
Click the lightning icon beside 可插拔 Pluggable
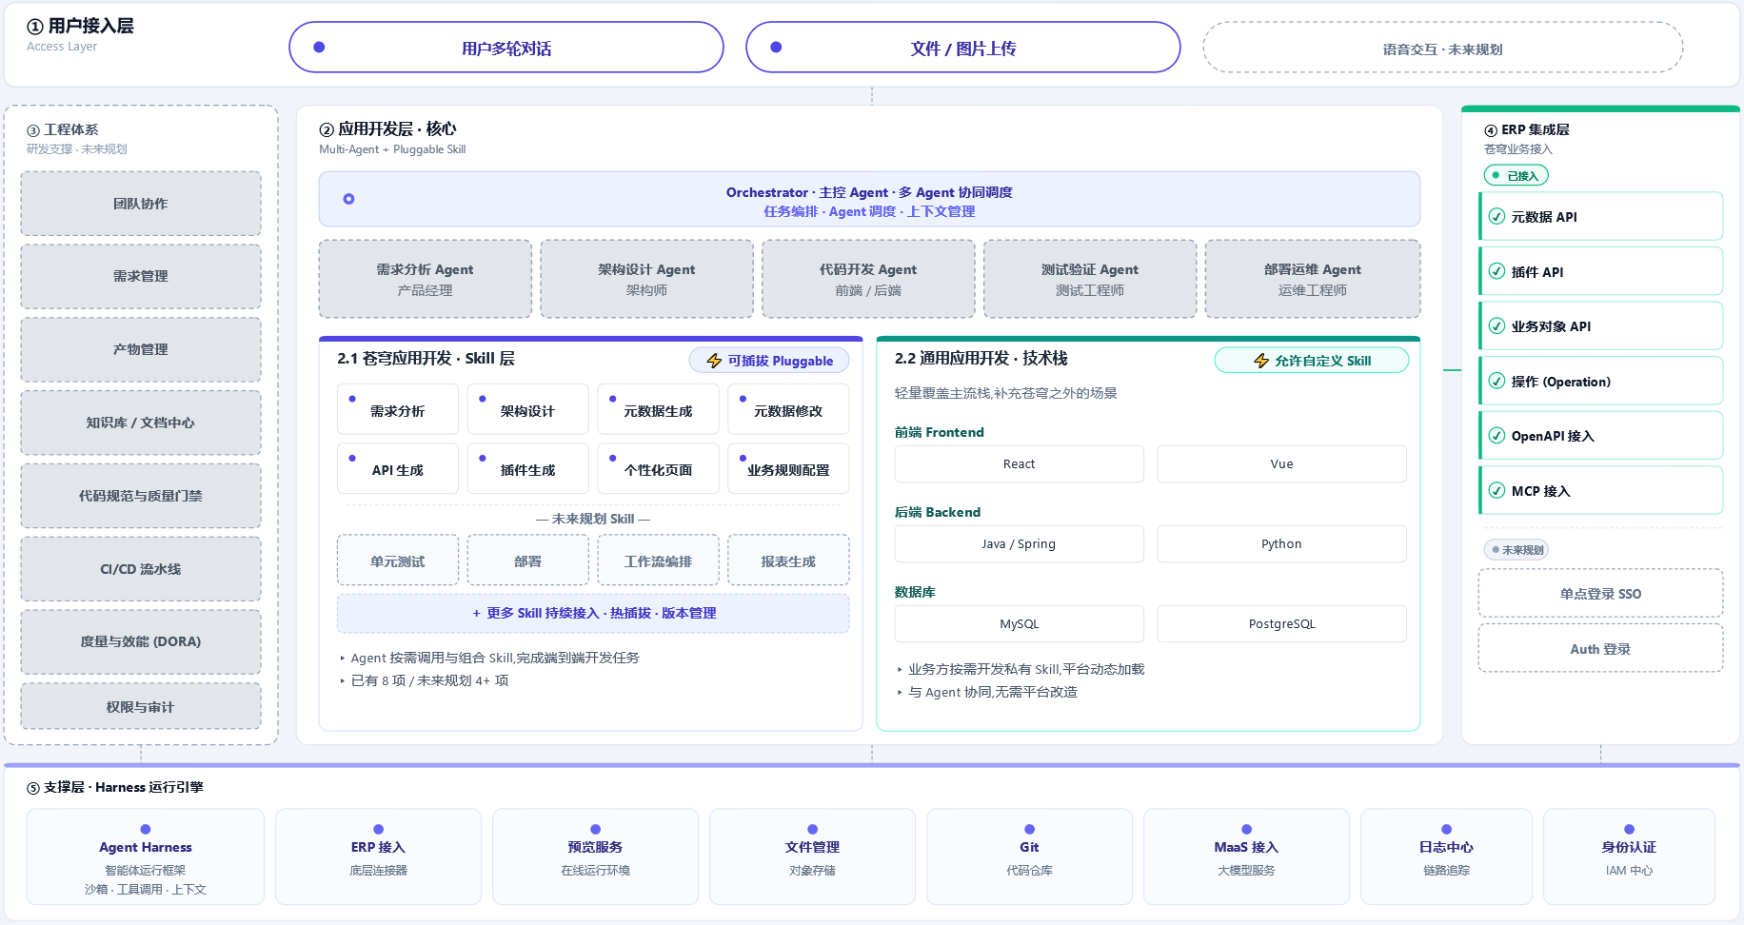pos(714,361)
